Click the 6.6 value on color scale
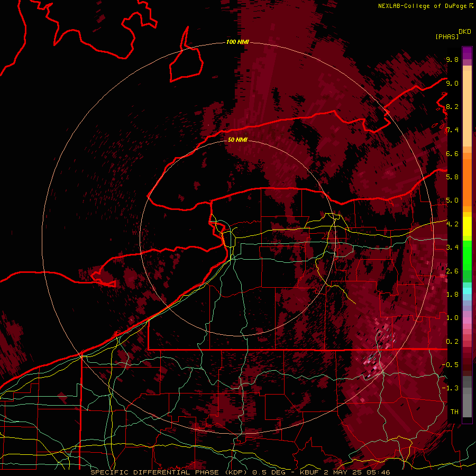 point(452,153)
